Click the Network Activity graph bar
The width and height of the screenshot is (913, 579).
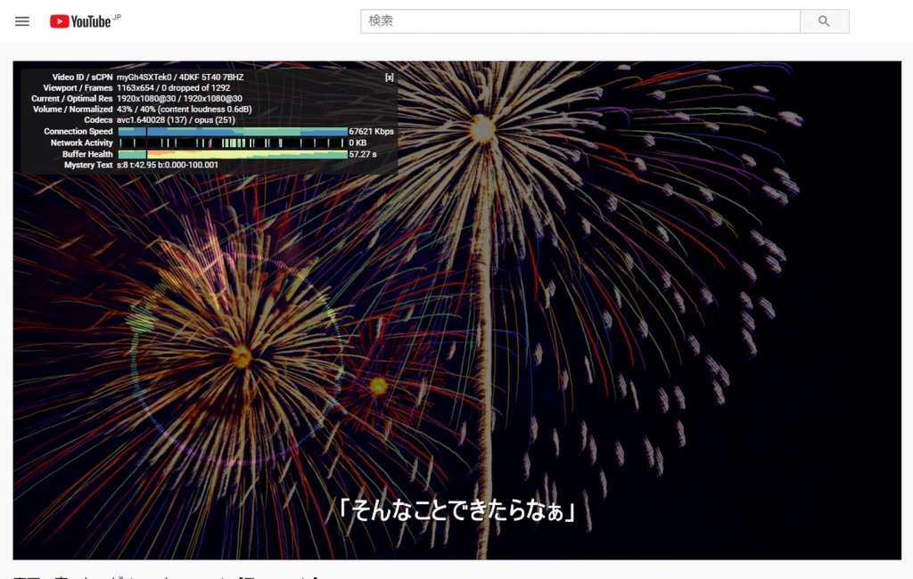pos(232,143)
